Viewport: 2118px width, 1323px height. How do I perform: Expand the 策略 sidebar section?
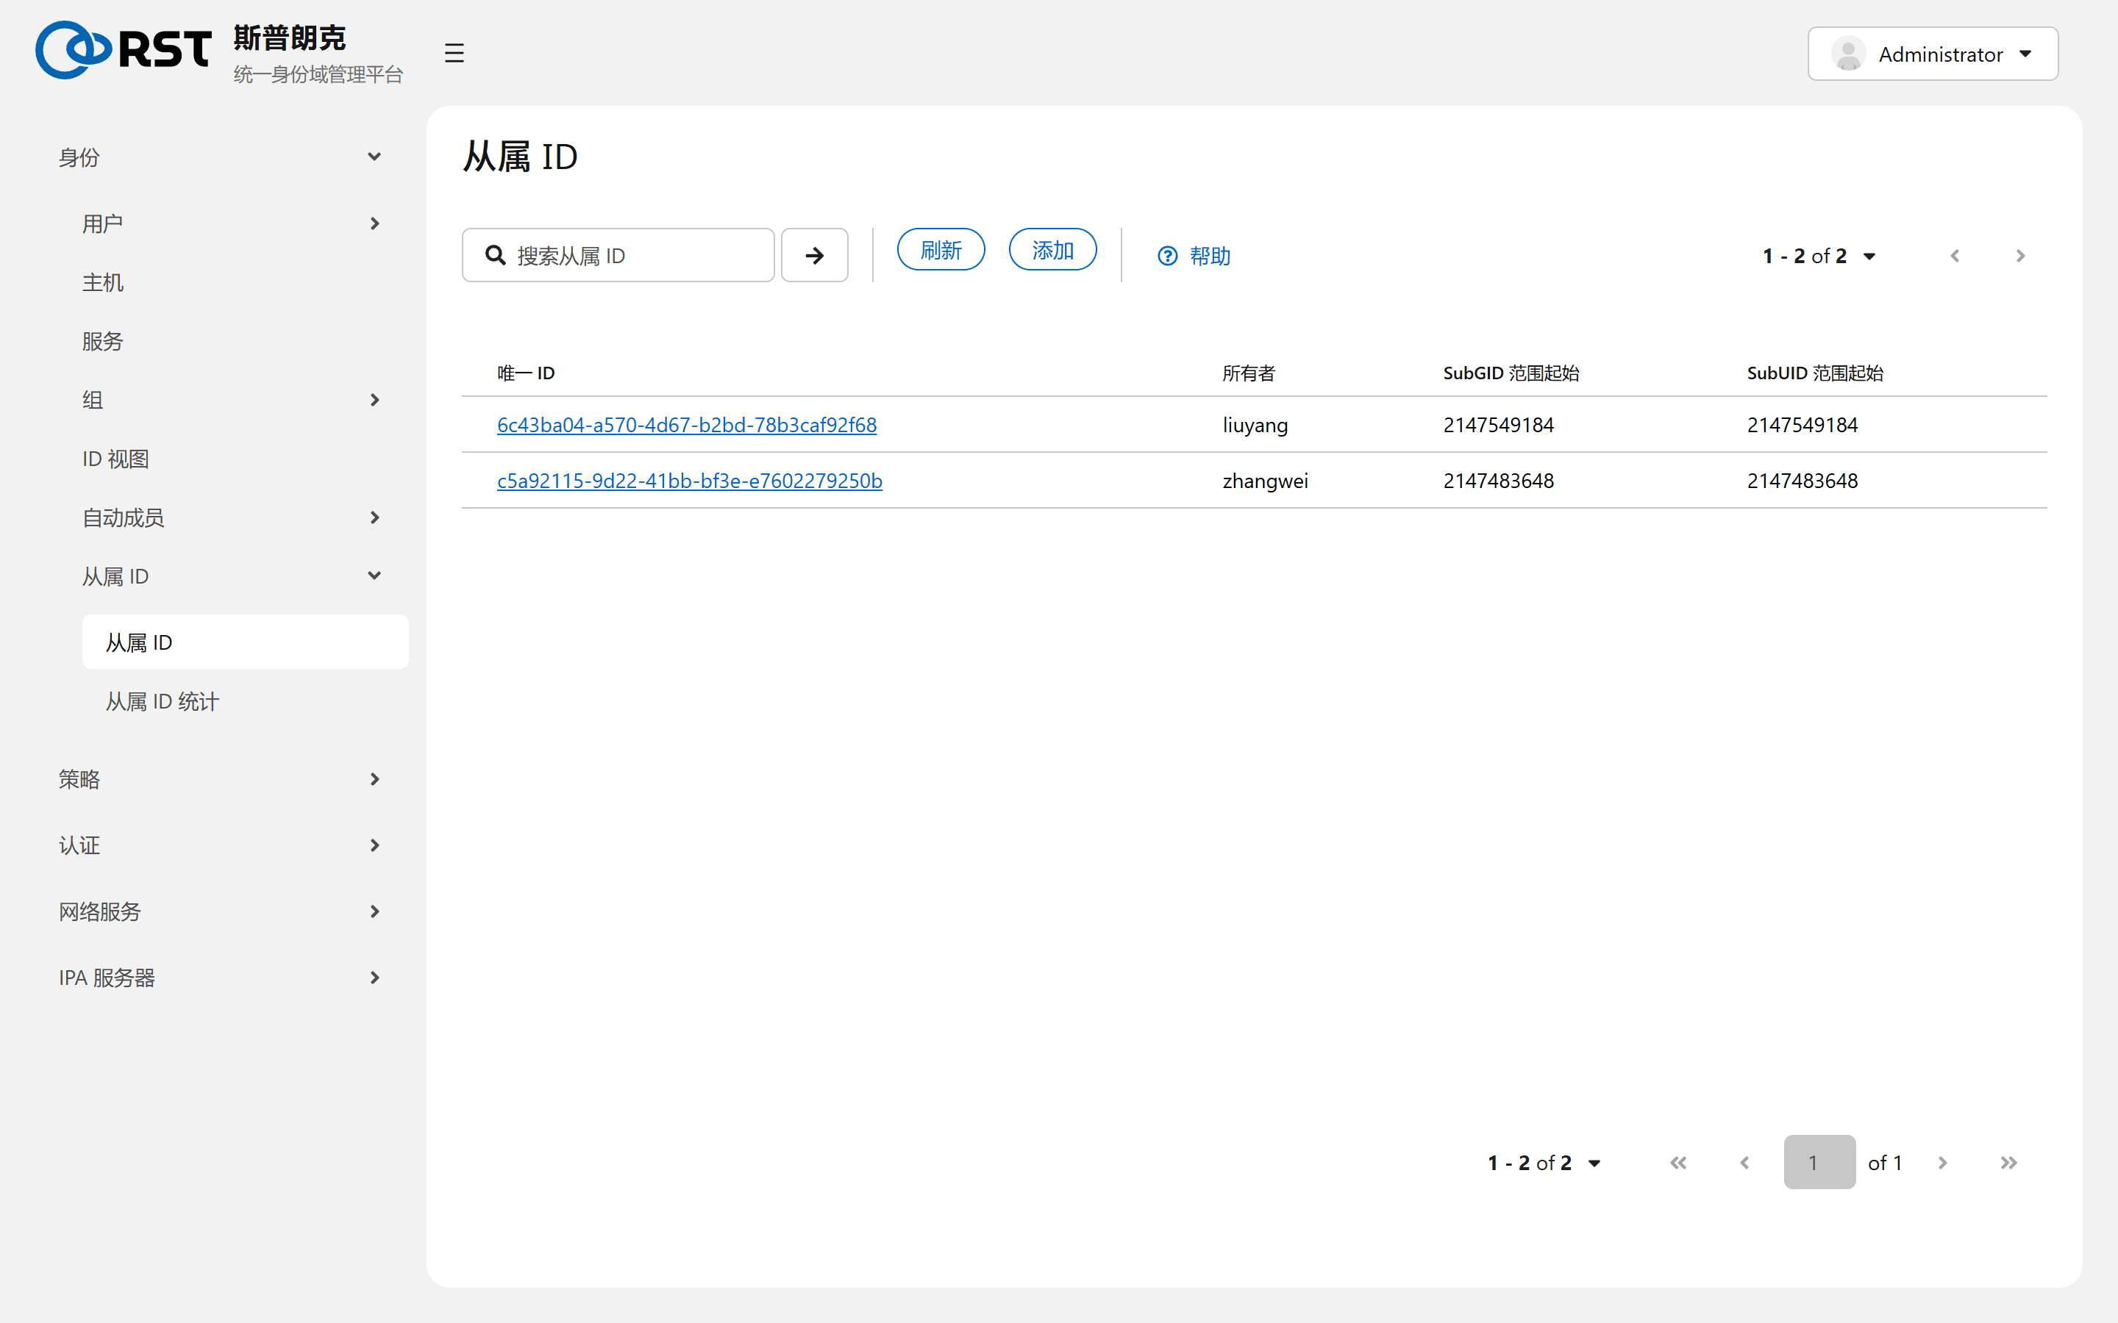pos(221,779)
